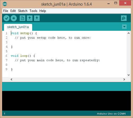
Task: Click line number 5 in the gutter
Action: (6, 51)
